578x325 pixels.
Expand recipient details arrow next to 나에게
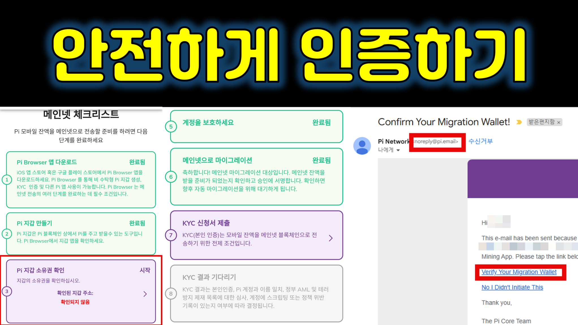398,150
